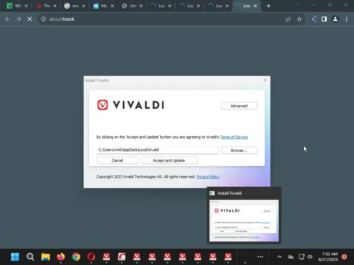Open File Explorer from taskbar
This screenshot has width=354, height=265.
(46, 257)
